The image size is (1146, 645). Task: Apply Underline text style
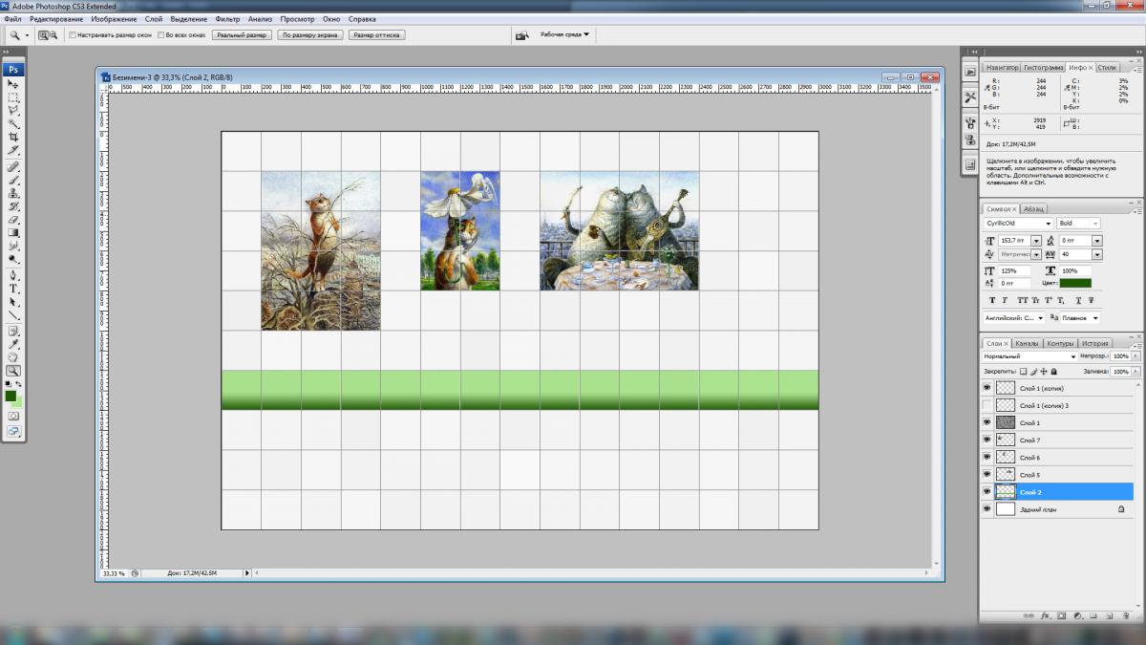tap(1079, 300)
